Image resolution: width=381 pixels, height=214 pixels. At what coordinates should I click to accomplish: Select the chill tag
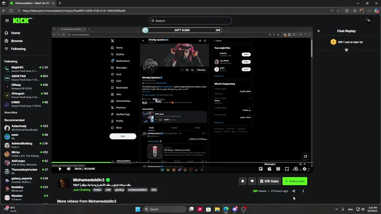click(x=108, y=190)
